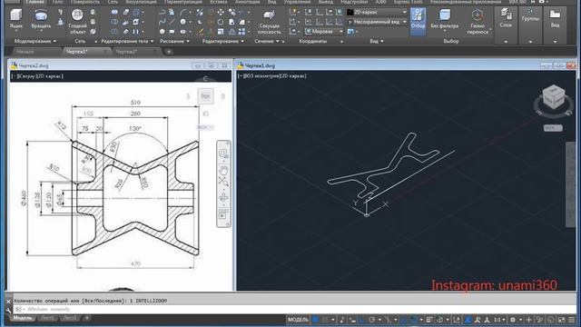Click the Zoom Extents icon on navigation bar
581x327 pixels.
(x=223, y=182)
